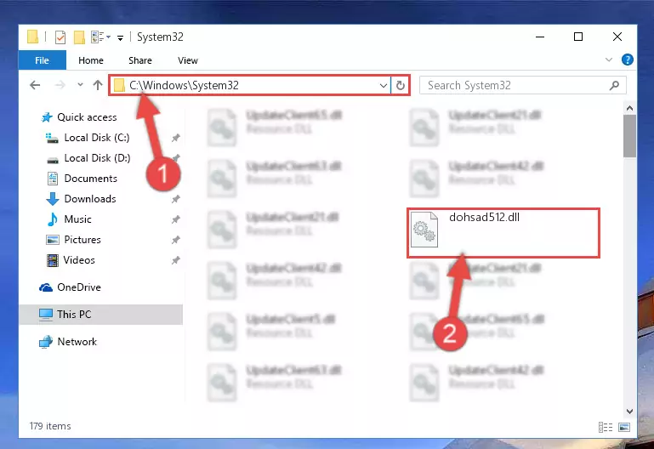The width and height of the screenshot is (654, 449).
Task: Maximize the System32 window
Action: tap(578, 37)
